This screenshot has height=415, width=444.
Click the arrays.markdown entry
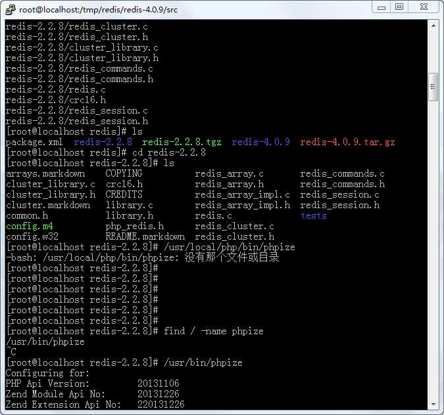pos(45,173)
